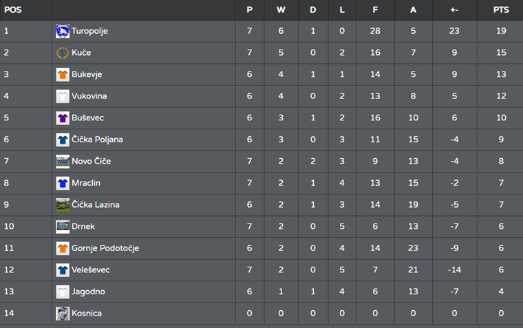Click the Turopolje club crest icon
Image resolution: width=523 pixels, height=328 pixels.
tap(63, 31)
